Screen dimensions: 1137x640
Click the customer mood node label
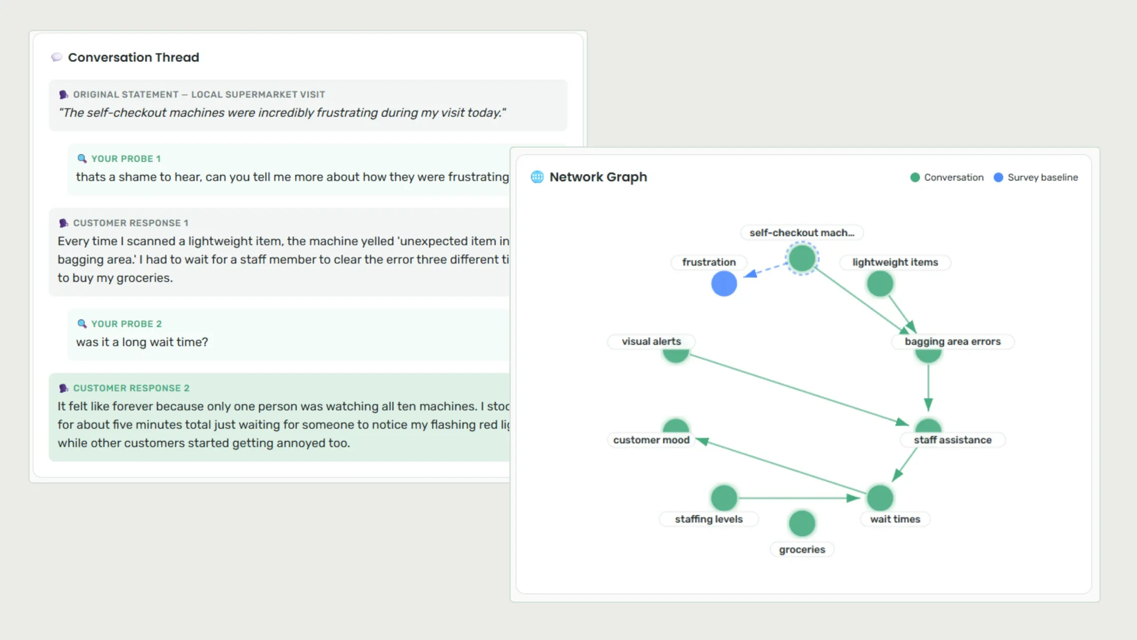coord(651,440)
